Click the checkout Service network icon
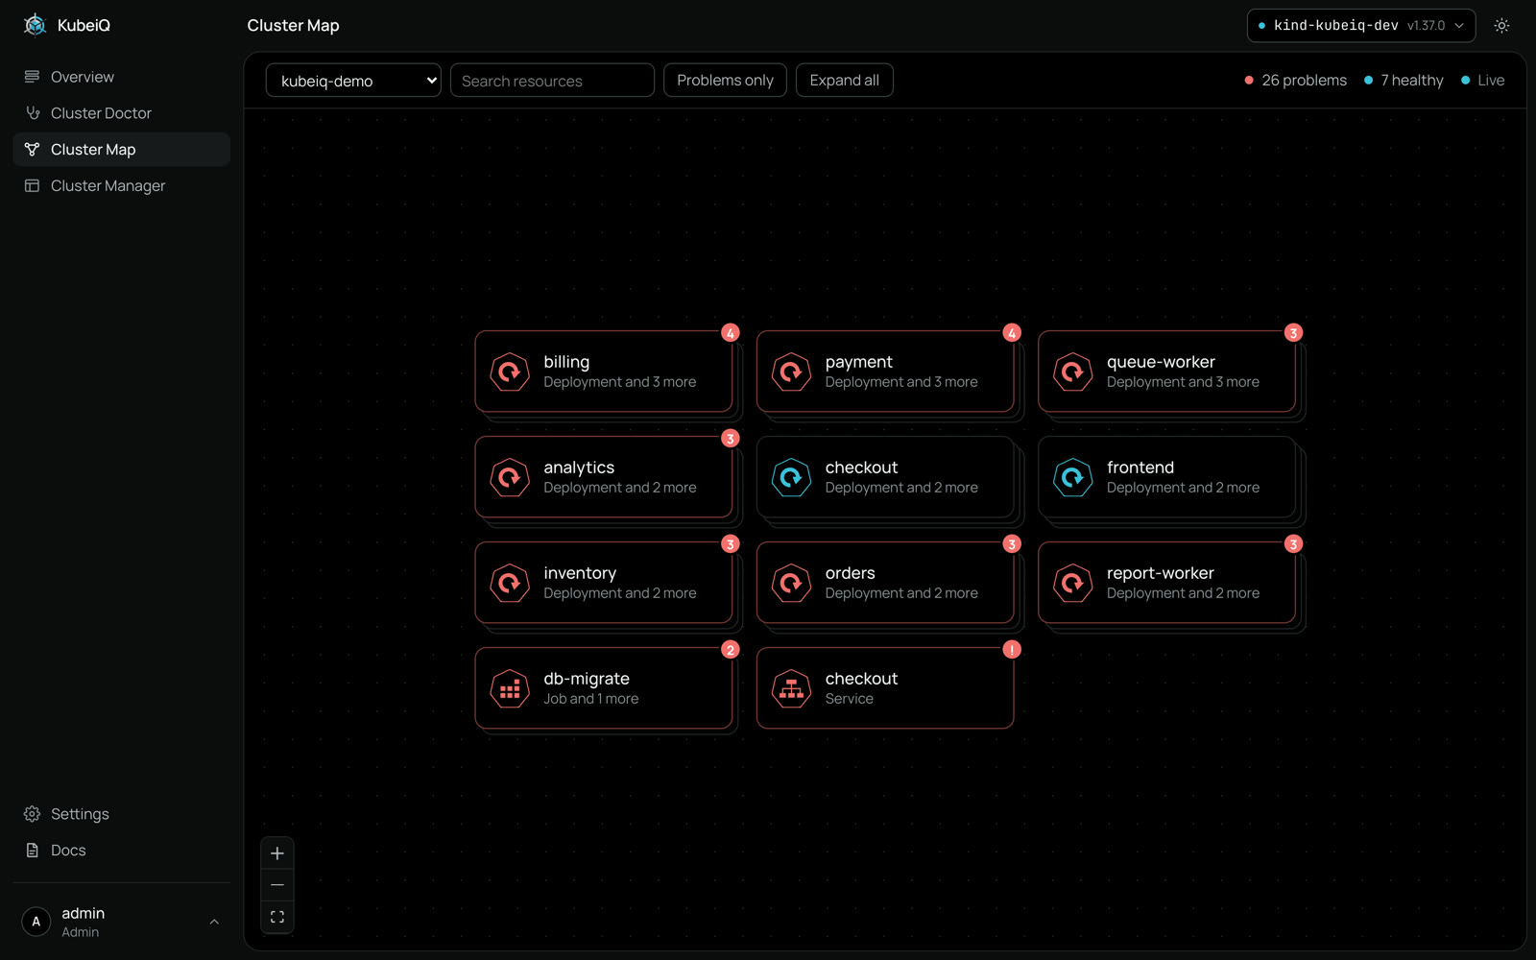 click(791, 688)
